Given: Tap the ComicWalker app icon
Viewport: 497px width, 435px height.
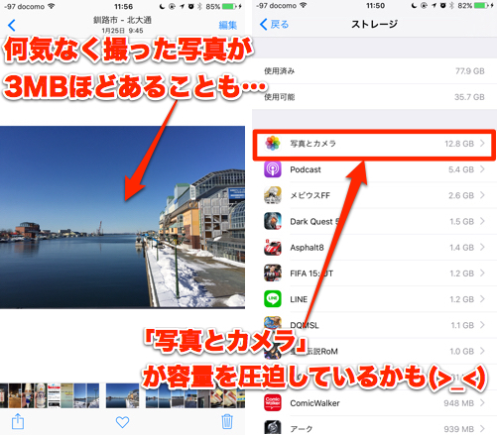Looking at the screenshot, I should pos(273,403).
